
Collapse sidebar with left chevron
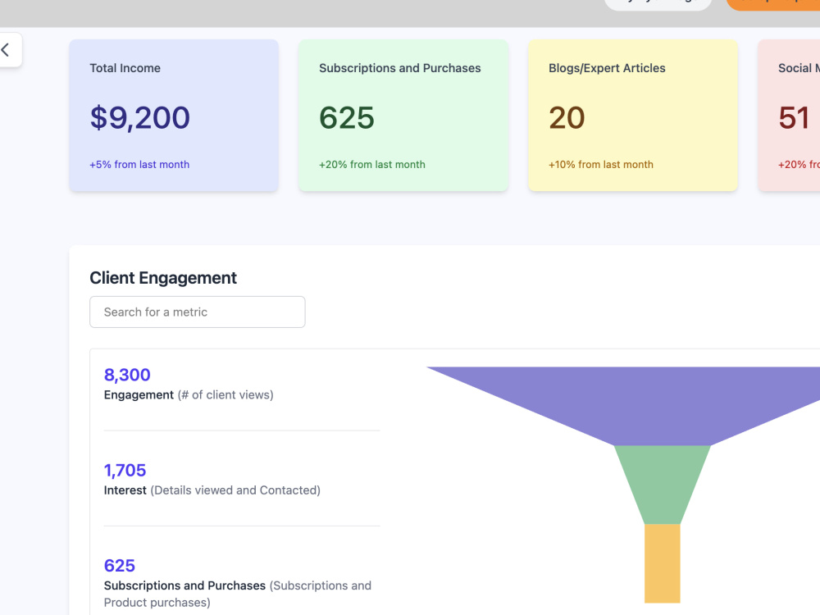(7, 50)
